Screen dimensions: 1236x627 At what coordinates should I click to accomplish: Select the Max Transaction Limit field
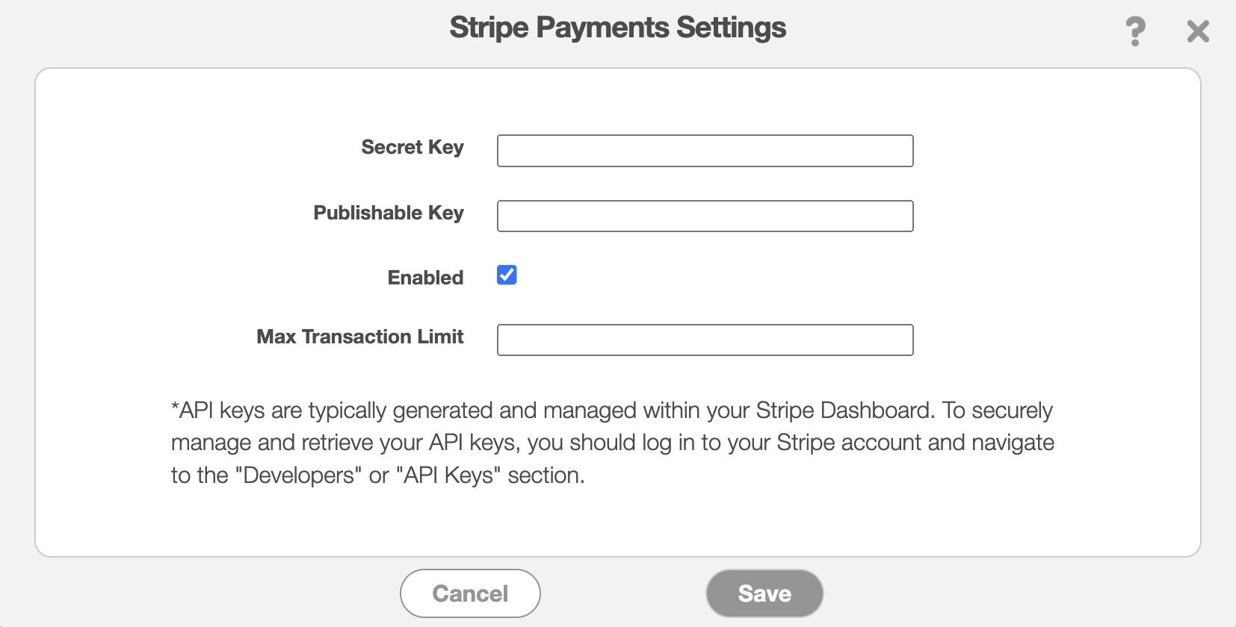[705, 340]
